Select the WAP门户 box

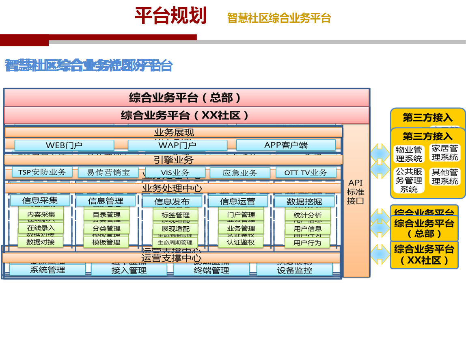click(177, 145)
